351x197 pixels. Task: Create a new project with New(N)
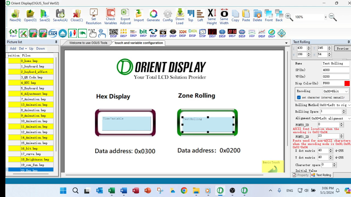pos(15,16)
